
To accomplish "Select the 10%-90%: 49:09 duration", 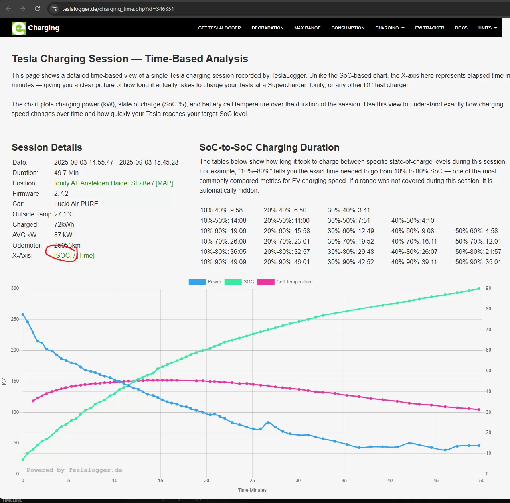I will [x=223, y=262].
